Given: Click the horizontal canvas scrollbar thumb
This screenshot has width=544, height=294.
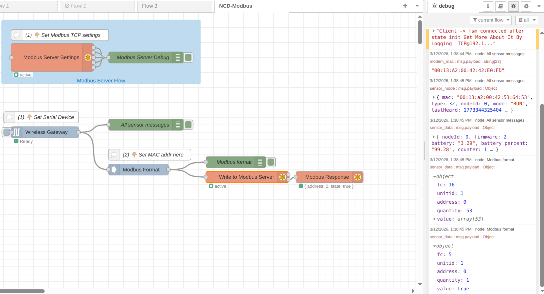Looking at the screenshot, I should click(22, 291).
